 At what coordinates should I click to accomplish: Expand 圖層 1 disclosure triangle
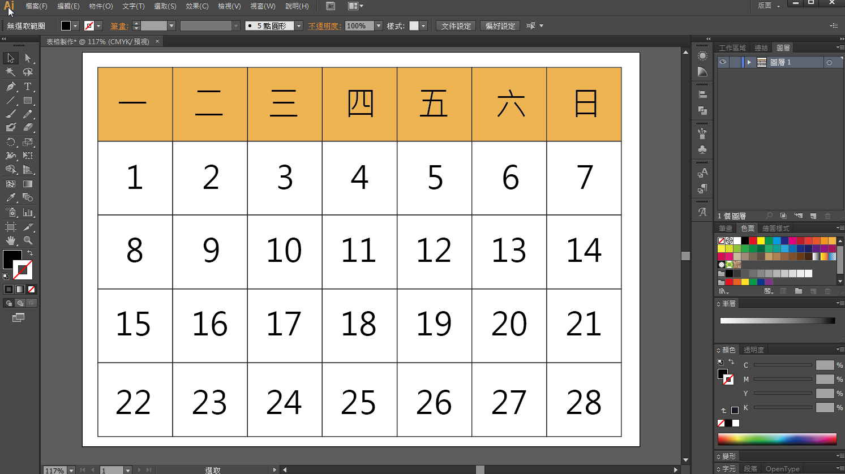coord(749,62)
